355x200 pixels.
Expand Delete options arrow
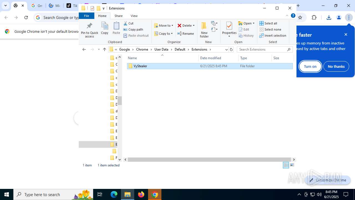[x=194, y=26]
